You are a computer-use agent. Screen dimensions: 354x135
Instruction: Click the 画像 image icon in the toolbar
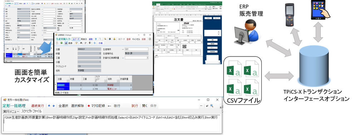66,43
